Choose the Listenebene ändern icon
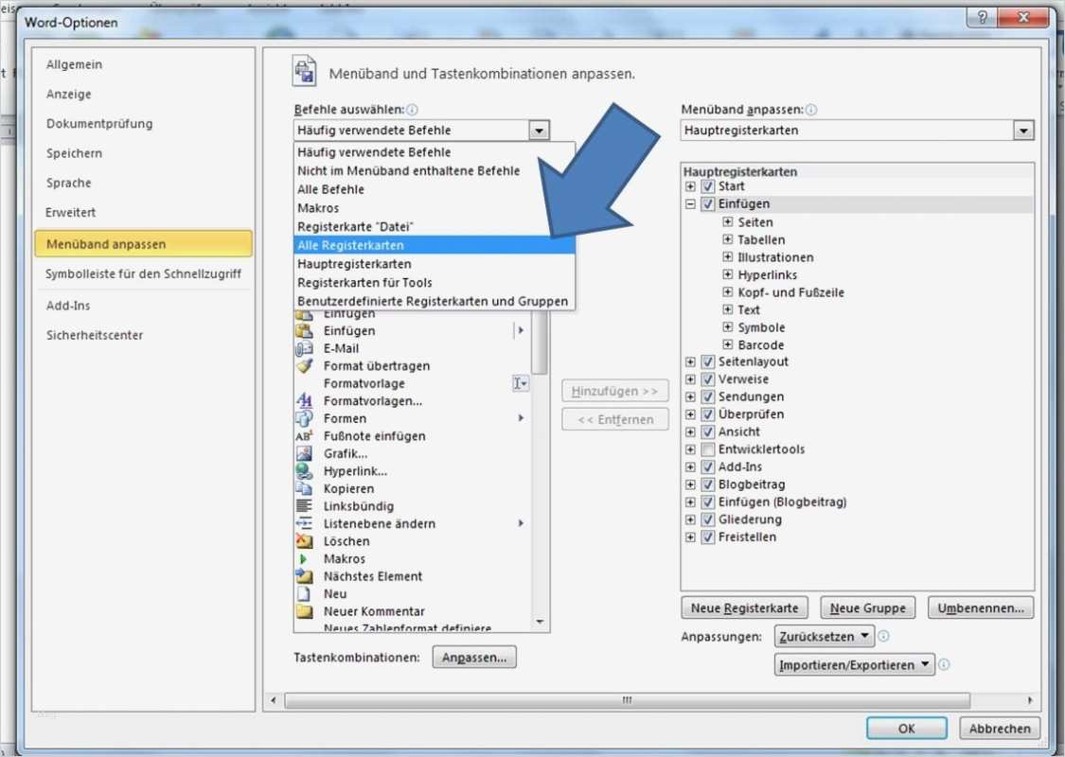 (x=304, y=523)
